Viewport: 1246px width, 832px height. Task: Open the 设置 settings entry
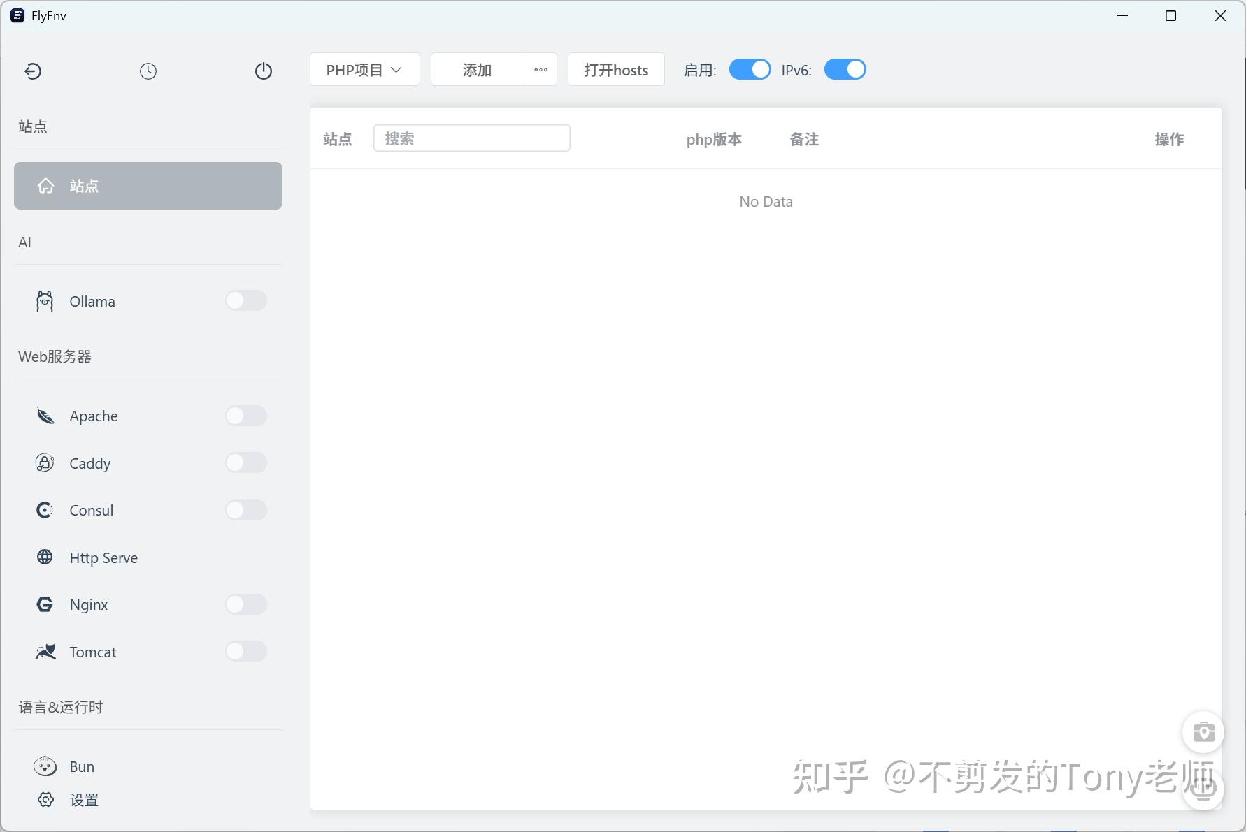coord(84,800)
